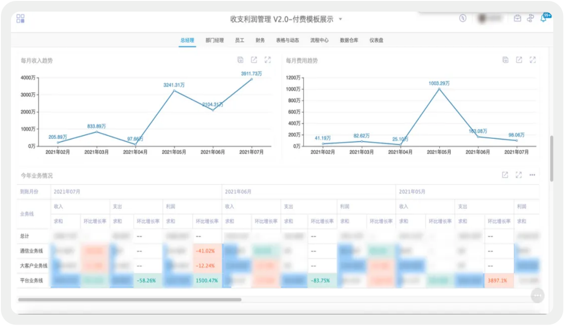Open 每月收入趋势 chart in new window
The width and height of the screenshot is (565, 326).
click(x=254, y=60)
